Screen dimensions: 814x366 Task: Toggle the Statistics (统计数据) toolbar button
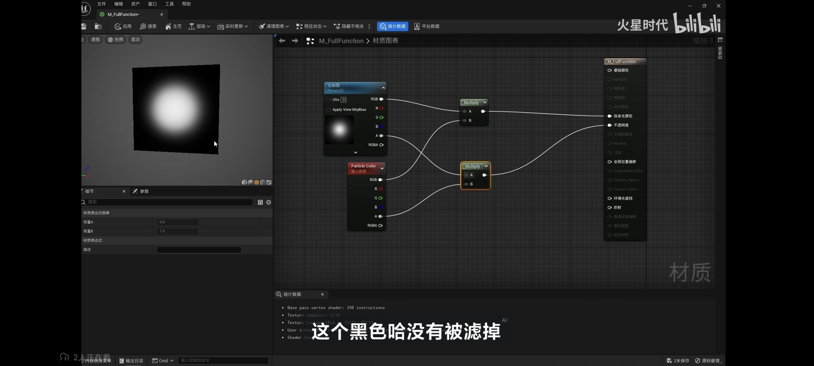tap(392, 26)
